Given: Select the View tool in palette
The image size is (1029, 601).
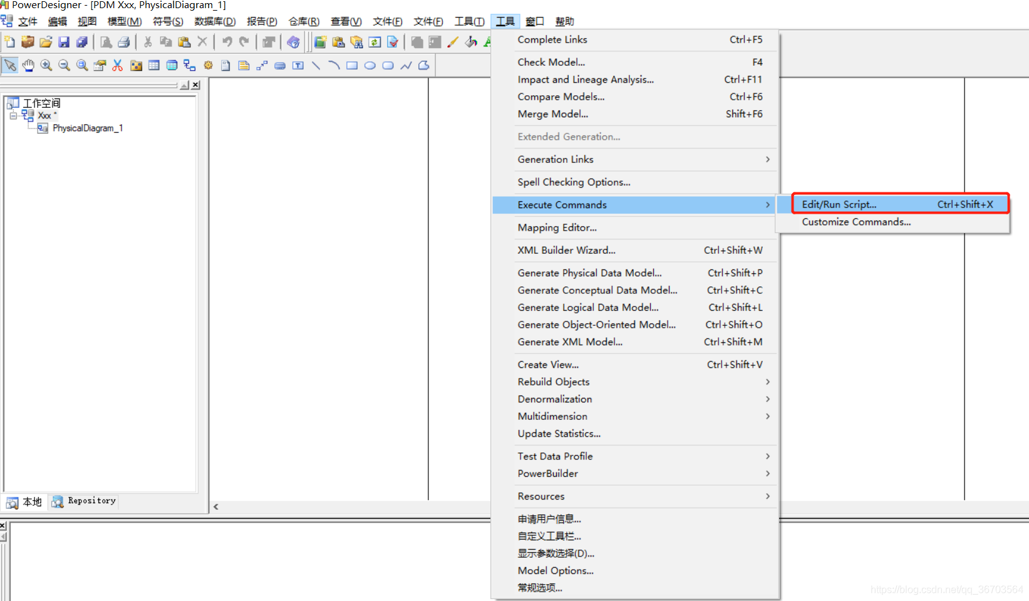Looking at the screenshot, I should tap(172, 65).
